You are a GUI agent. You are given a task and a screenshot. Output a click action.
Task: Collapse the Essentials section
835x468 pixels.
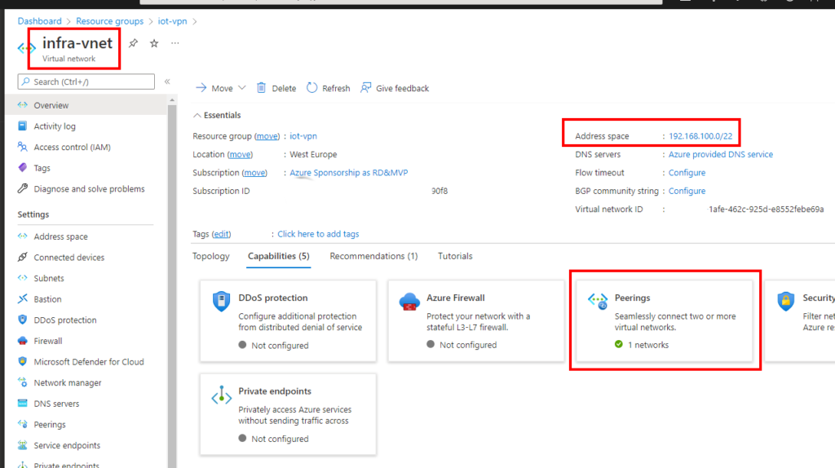tap(217, 115)
